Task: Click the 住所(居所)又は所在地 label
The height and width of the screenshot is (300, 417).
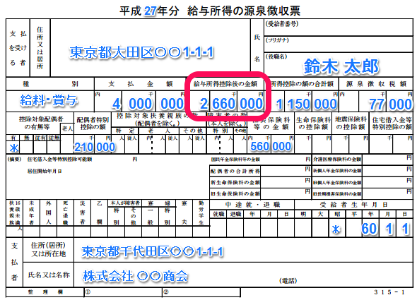Action: (x=48, y=249)
